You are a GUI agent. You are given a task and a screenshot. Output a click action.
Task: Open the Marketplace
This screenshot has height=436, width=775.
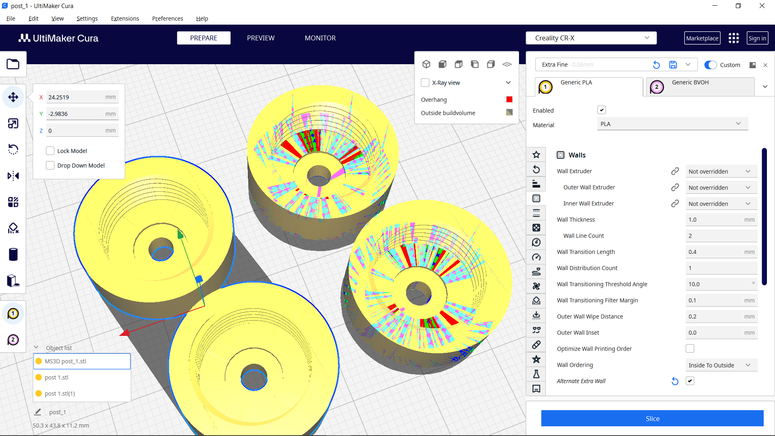tap(702, 38)
